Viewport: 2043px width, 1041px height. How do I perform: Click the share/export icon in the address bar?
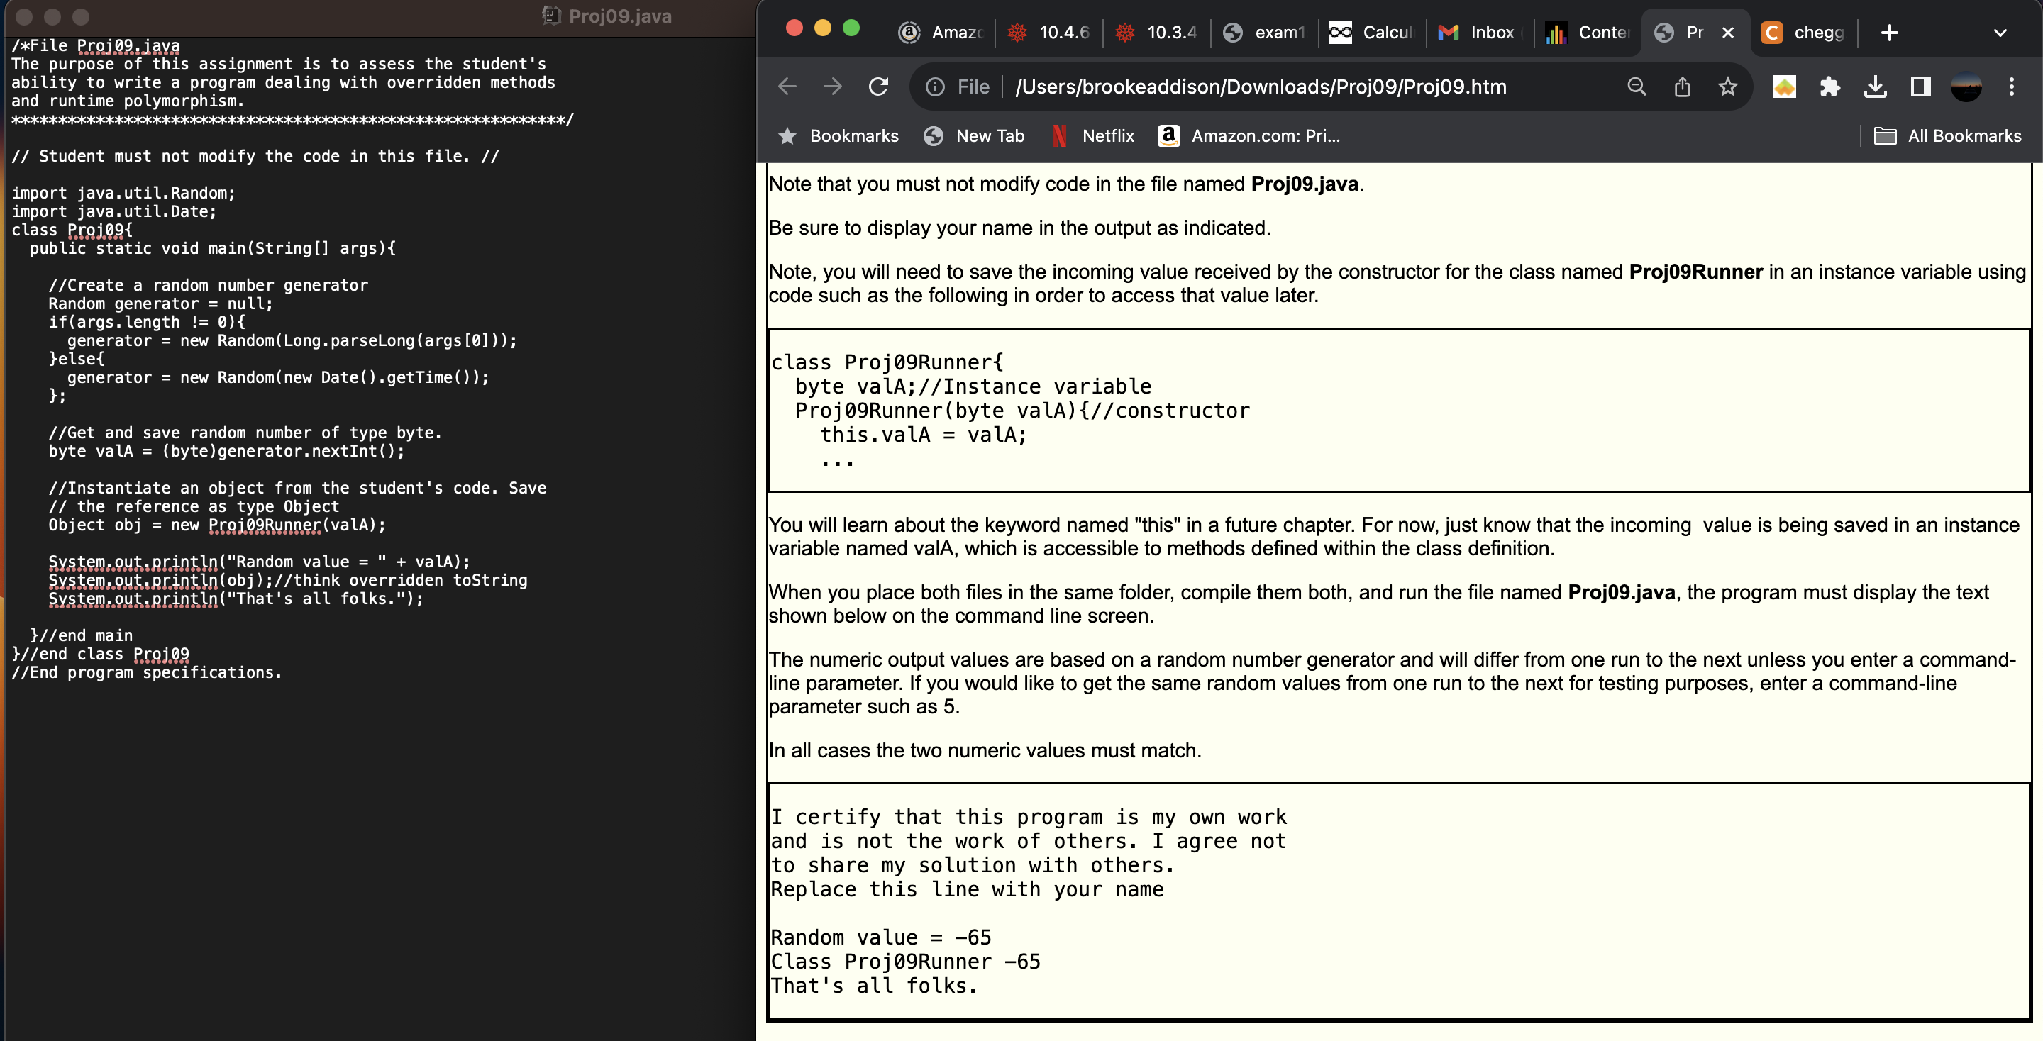click(x=1683, y=87)
